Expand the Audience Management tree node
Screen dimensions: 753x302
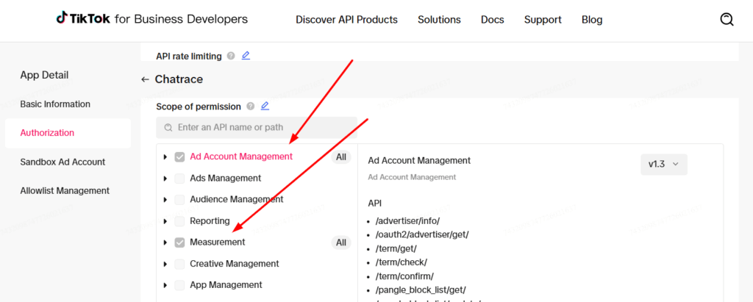(x=165, y=200)
